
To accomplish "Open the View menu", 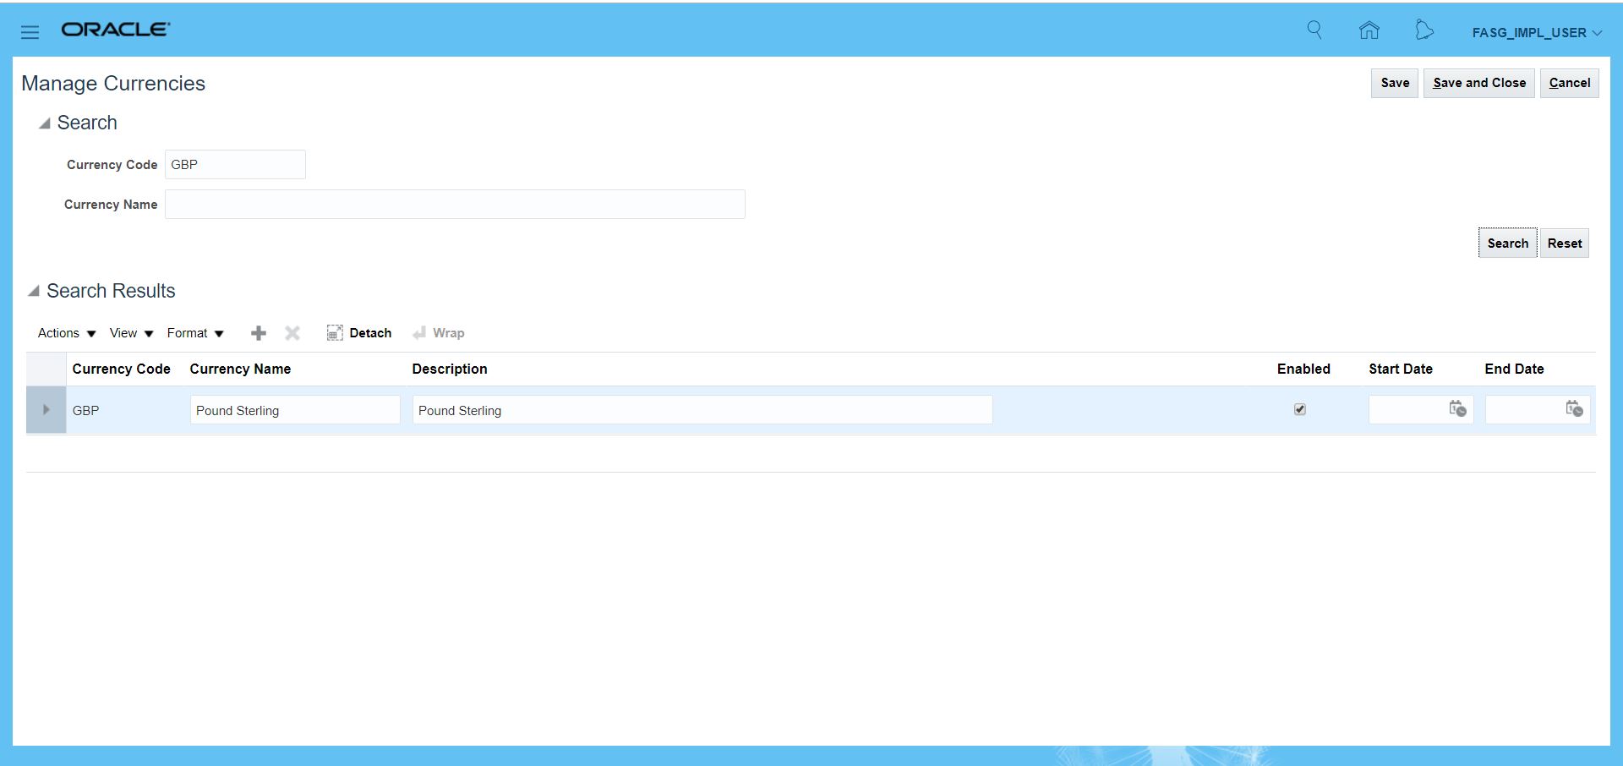I will [x=131, y=333].
